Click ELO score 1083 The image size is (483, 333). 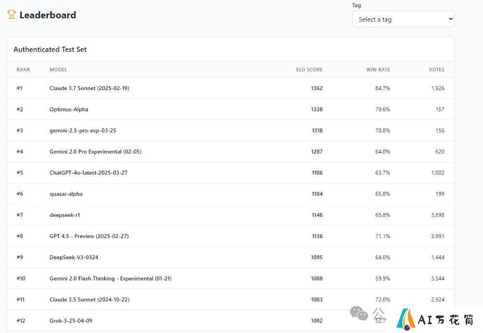[x=317, y=299]
